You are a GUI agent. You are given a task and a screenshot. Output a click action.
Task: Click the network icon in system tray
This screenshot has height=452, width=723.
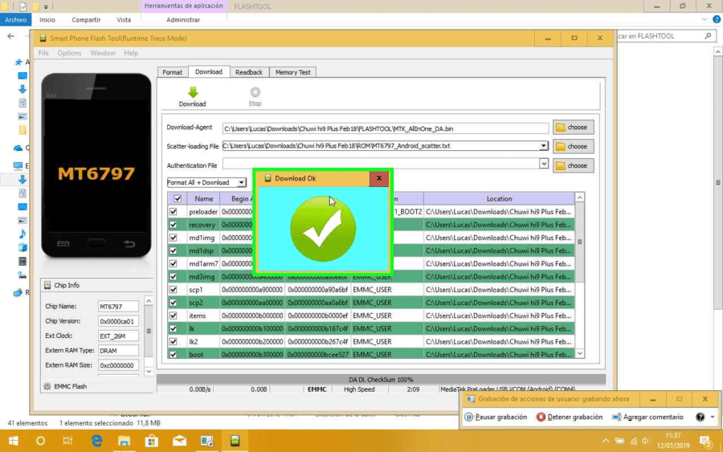(634, 441)
